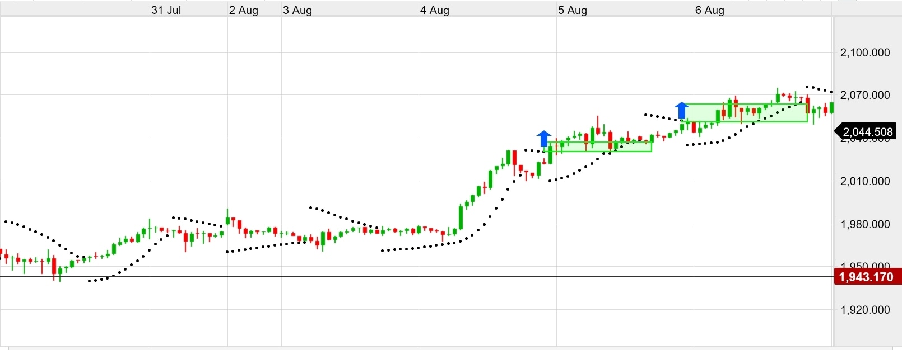Click the blue up arrow near 5 Aug
This screenshot has height=350, width=902.
543,138
